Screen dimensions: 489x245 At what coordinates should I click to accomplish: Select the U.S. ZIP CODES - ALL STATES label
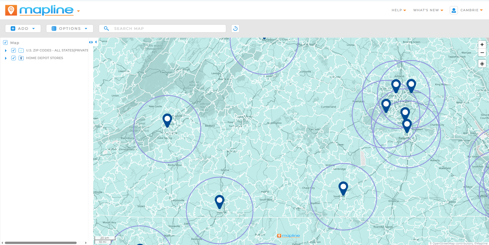57,50
